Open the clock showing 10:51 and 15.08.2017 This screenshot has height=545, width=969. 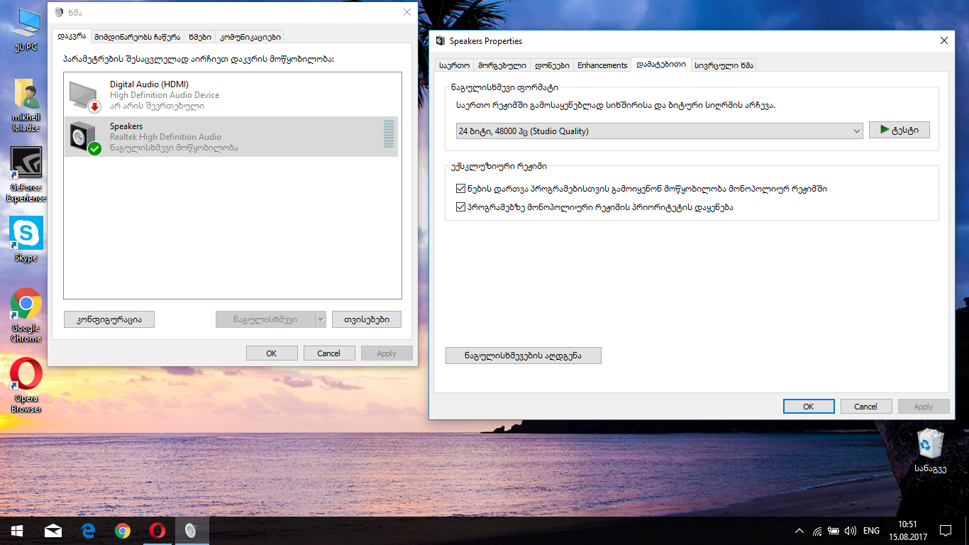tap(907, 531)
